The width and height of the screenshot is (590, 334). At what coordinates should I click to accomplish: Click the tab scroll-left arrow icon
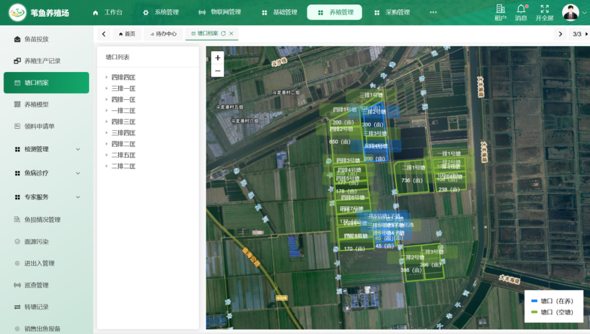104,34
